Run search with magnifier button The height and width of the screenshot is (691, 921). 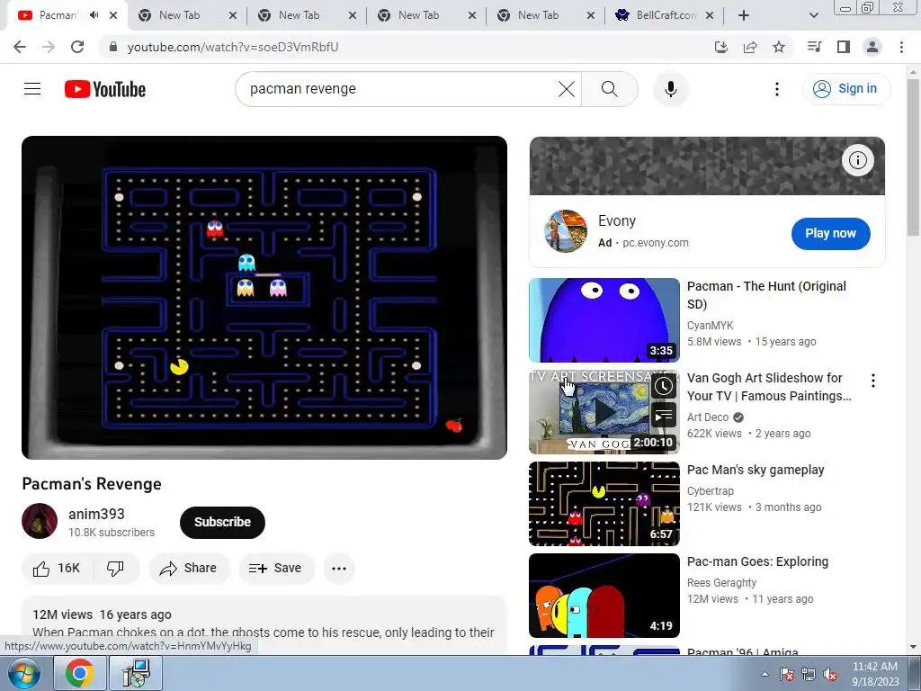[x=610, y=89]
